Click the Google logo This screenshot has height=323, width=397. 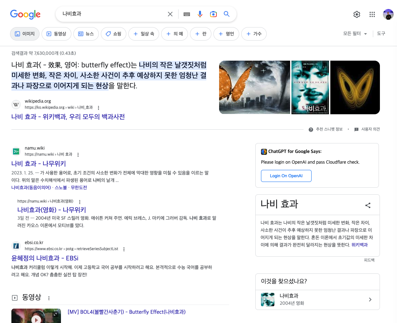25,14
